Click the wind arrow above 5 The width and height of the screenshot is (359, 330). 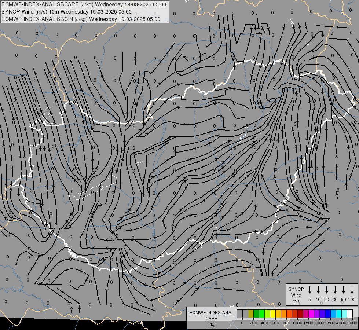309,290
